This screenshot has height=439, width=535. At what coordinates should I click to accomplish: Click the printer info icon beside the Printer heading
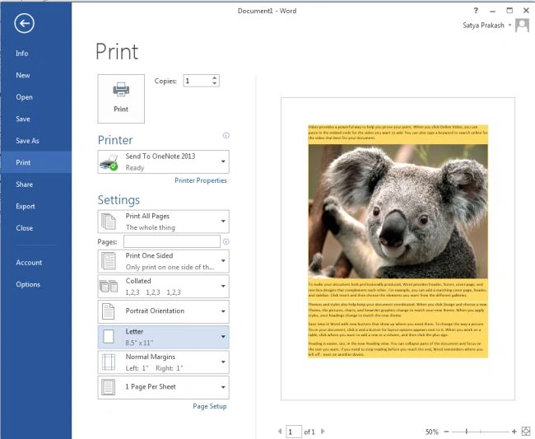pyautogui.click(x=226, y=136)
